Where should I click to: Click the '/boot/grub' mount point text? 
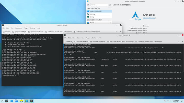[x=104, y=66]
